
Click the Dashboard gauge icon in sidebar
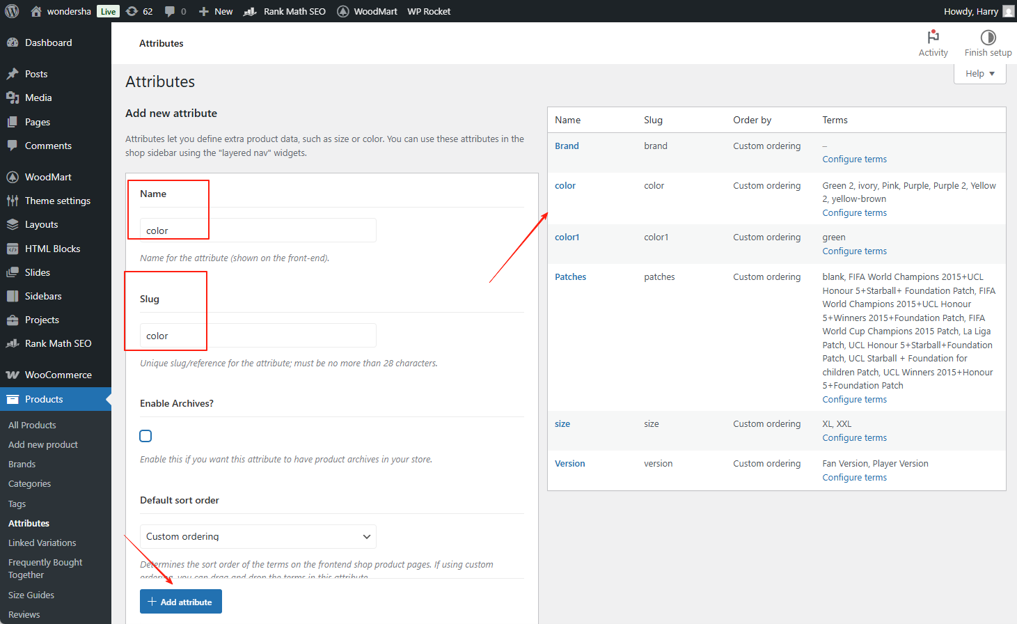pyautogui.click(x=13, y=42)
